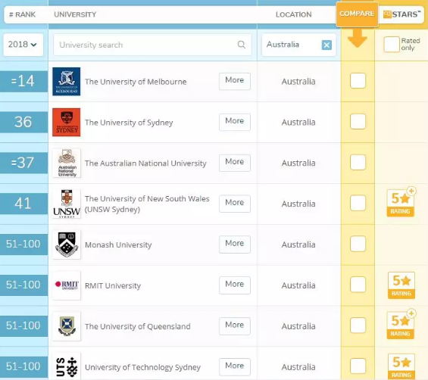
Task: Tick compare checkbox for University of Melbourne
Action: click(x=358, y=81)
